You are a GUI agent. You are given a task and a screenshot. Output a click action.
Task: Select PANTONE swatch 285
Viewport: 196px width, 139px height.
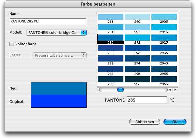(111, 38)
